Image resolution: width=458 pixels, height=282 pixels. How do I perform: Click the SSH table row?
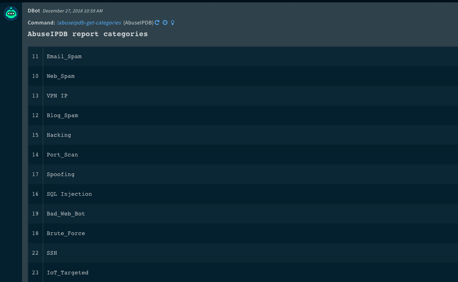click(52, 253)
